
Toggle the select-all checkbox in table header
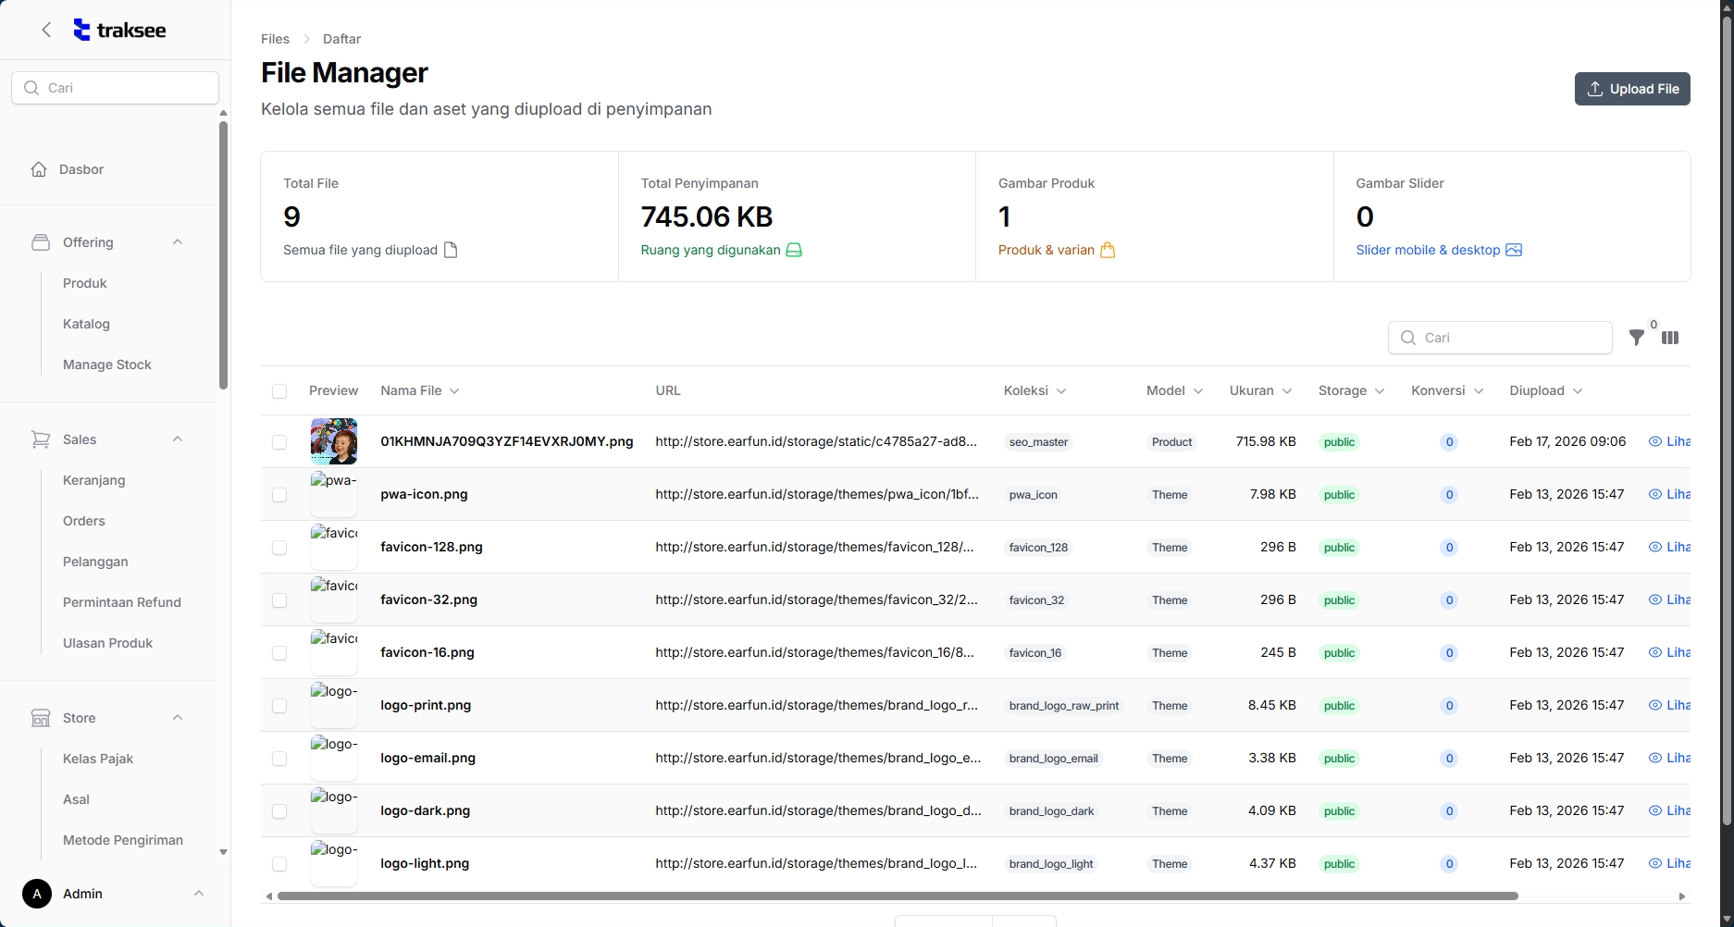point(279,391)
